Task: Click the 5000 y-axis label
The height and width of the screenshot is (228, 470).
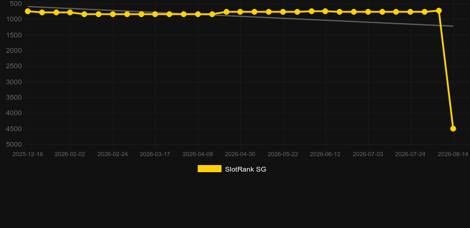Action: [14, 144]
